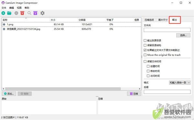The height and width of the screenshot is (120, 194).
Task: Click the 600x370 resolution cell
Action: click(86, 29)
